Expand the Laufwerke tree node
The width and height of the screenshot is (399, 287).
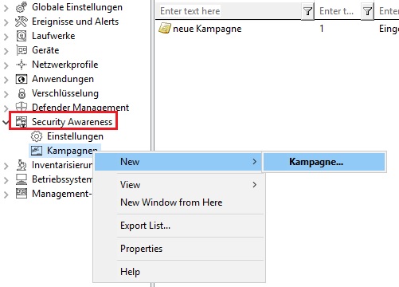pos(6,37)
